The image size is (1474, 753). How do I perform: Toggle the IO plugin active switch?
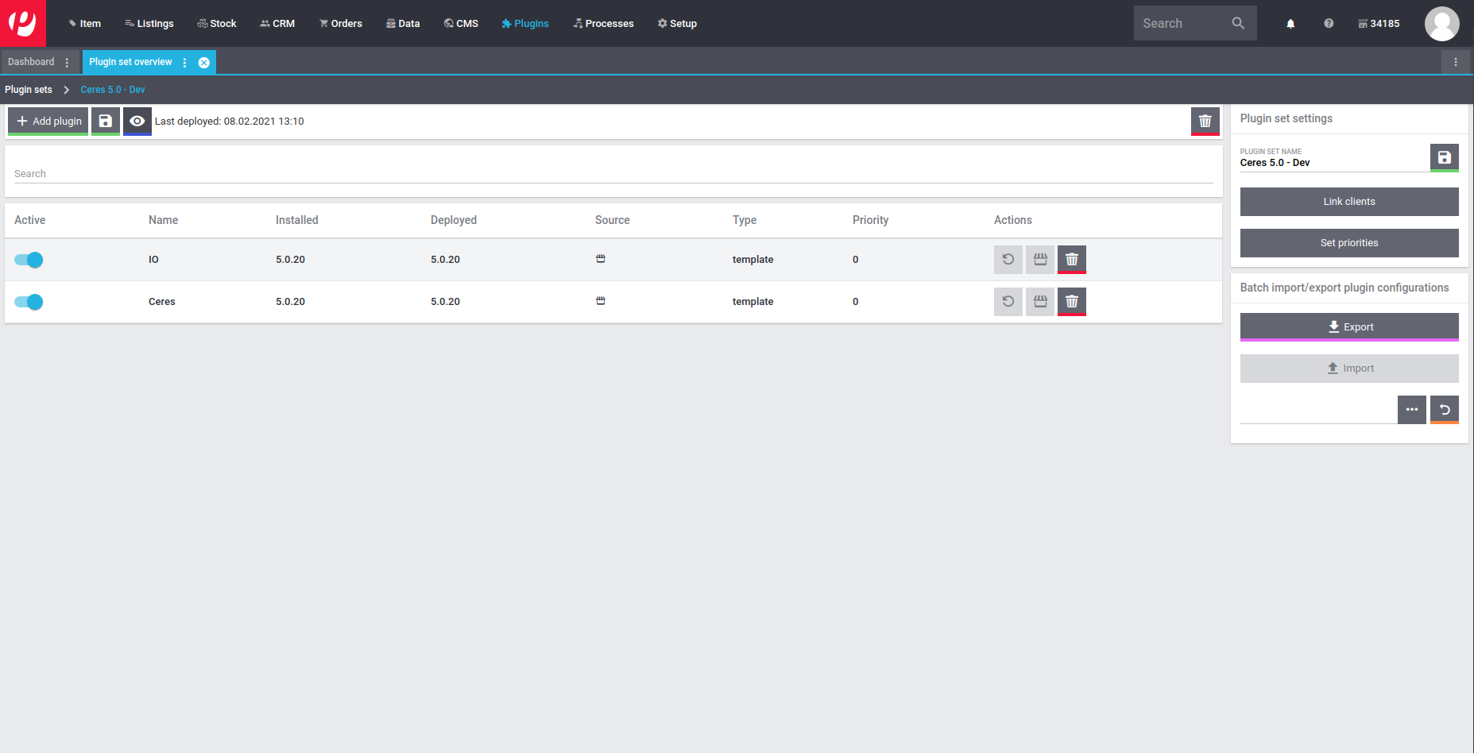click(29, 260)
